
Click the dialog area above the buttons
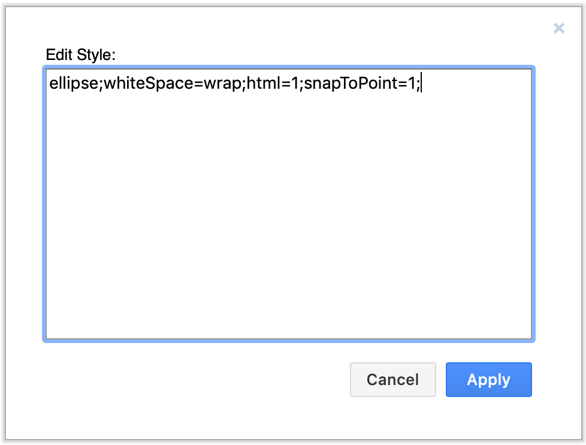point(288,354)
